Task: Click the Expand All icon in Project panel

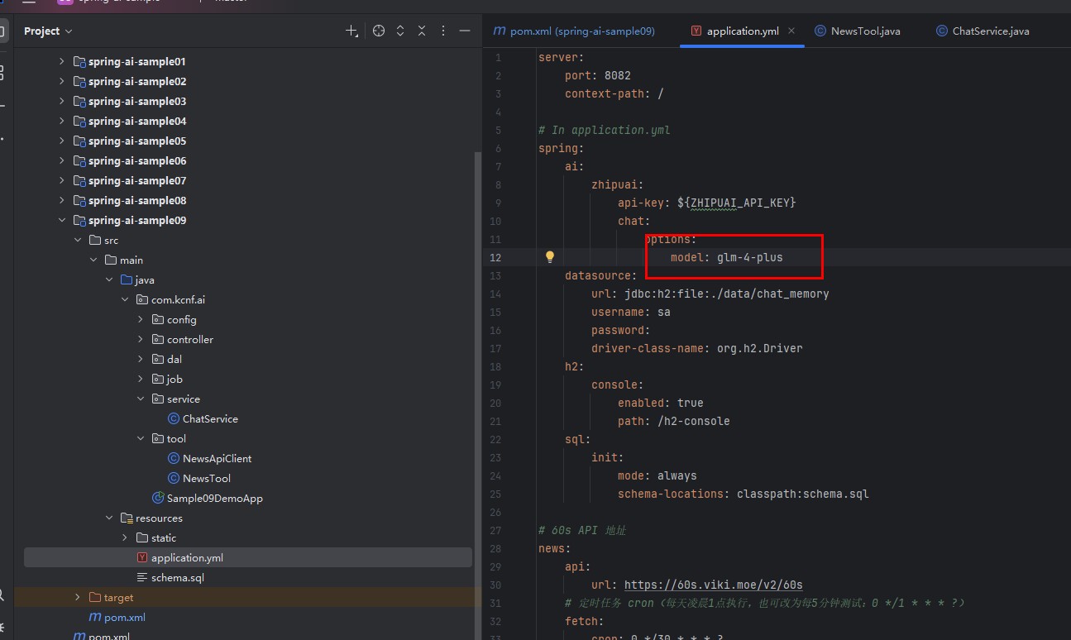Action: tap(400, 31)
